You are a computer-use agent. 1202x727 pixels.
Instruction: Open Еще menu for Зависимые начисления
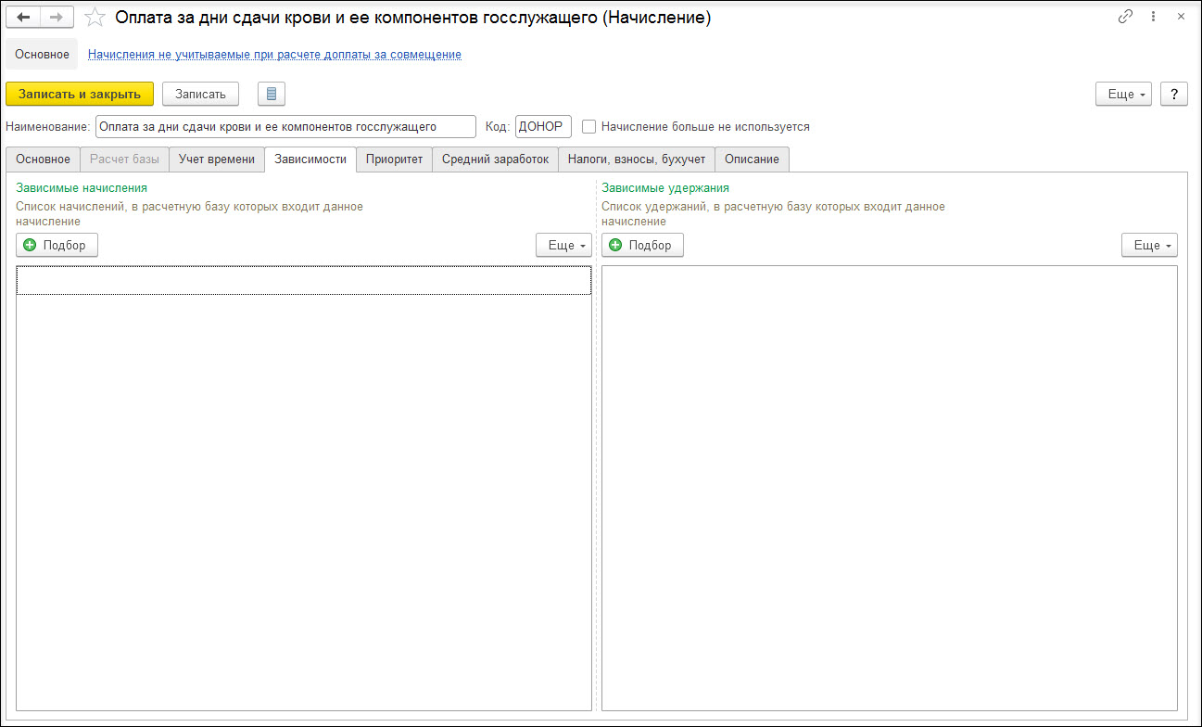pyautogui.click(x=563, y=245)
